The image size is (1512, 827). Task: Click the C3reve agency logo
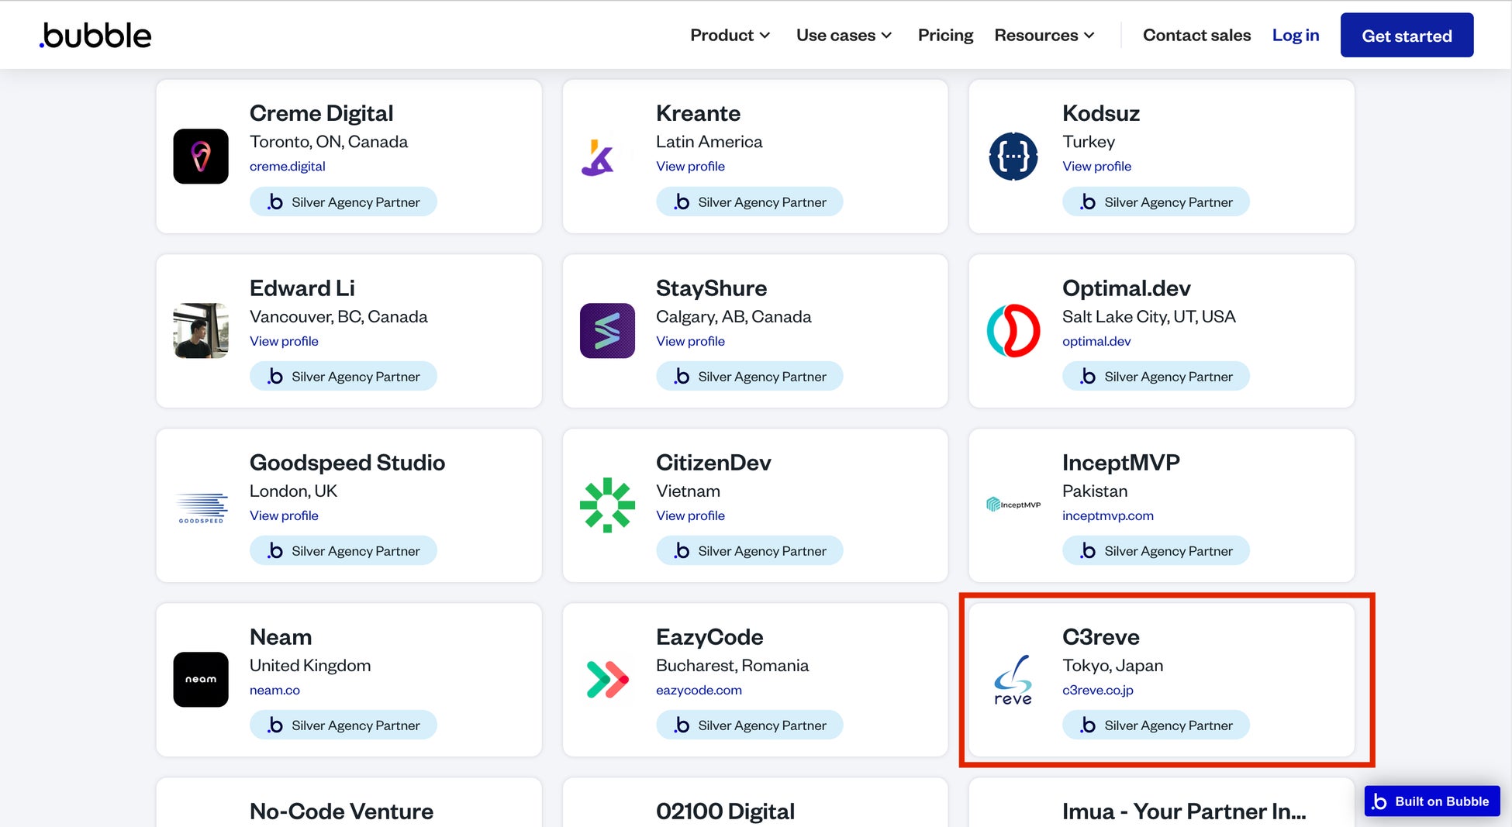pyautogui.click(x=1013, y=680)
